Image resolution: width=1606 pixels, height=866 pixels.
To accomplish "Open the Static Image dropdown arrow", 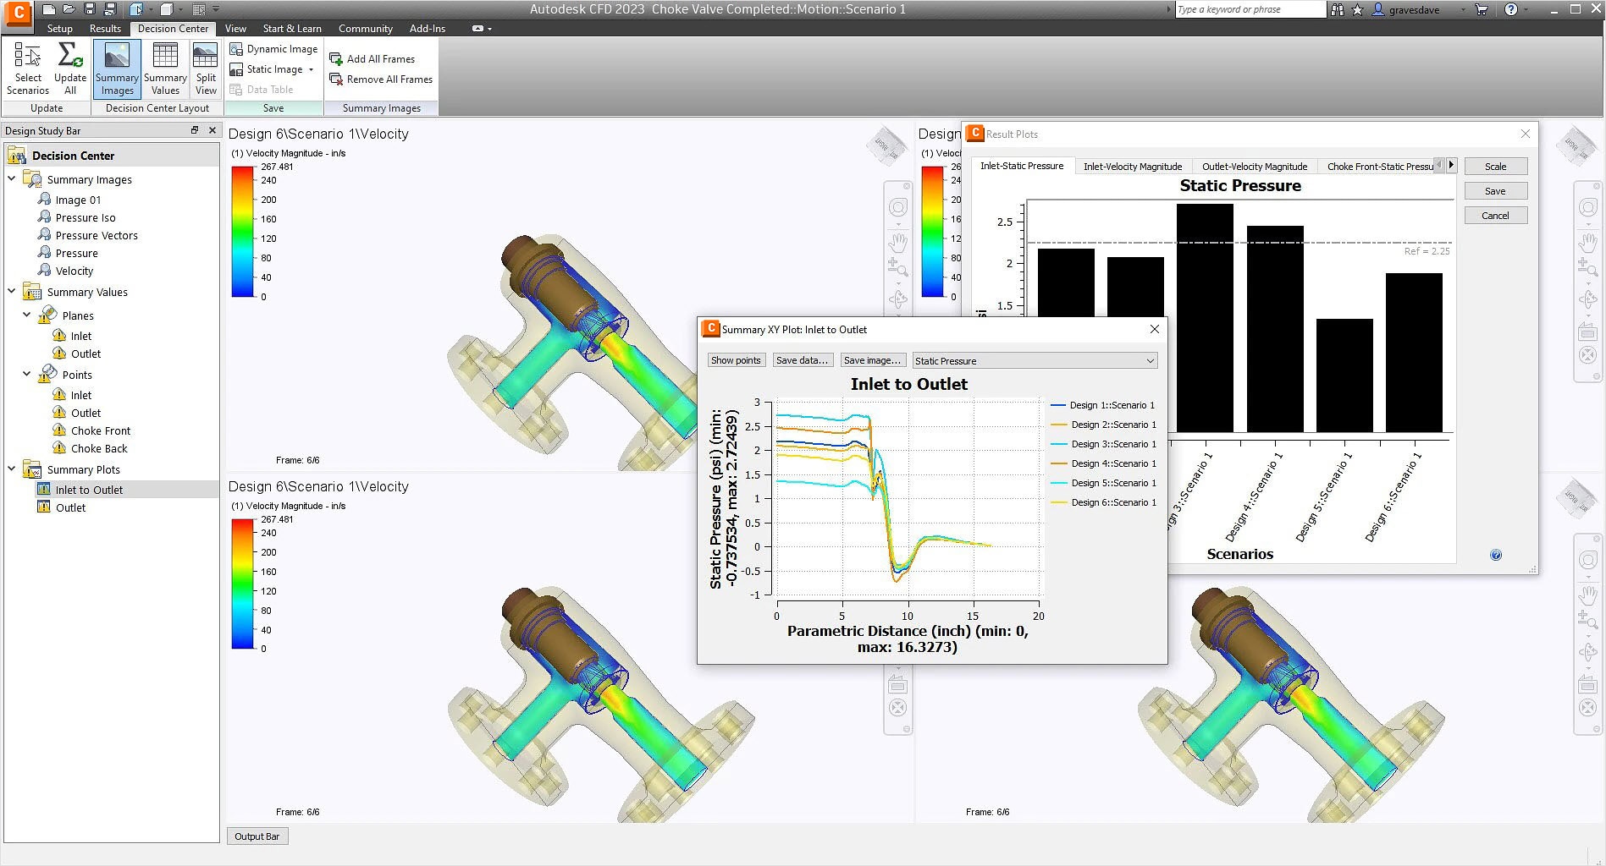I will (310, 69).
